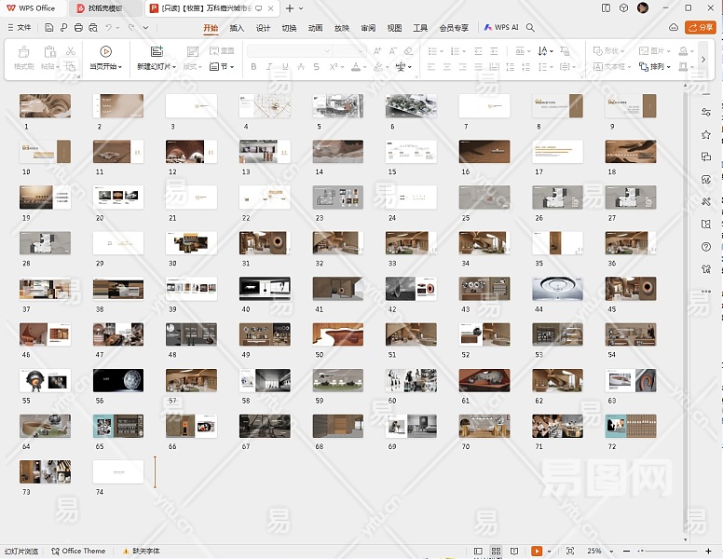
Task: Switch to slide sorter view icon
Action: tap(497, 552)
